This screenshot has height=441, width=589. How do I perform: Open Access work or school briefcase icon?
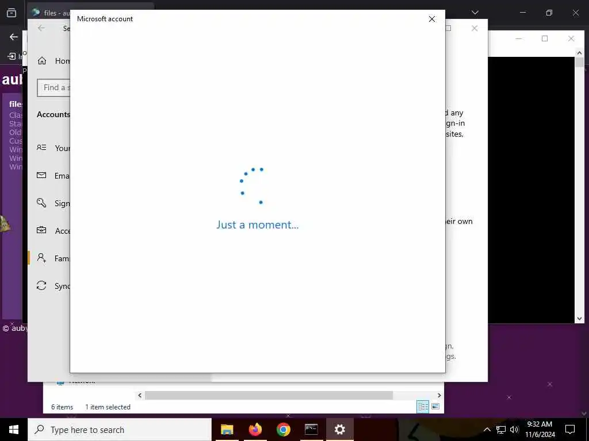(x=41, y=230)
